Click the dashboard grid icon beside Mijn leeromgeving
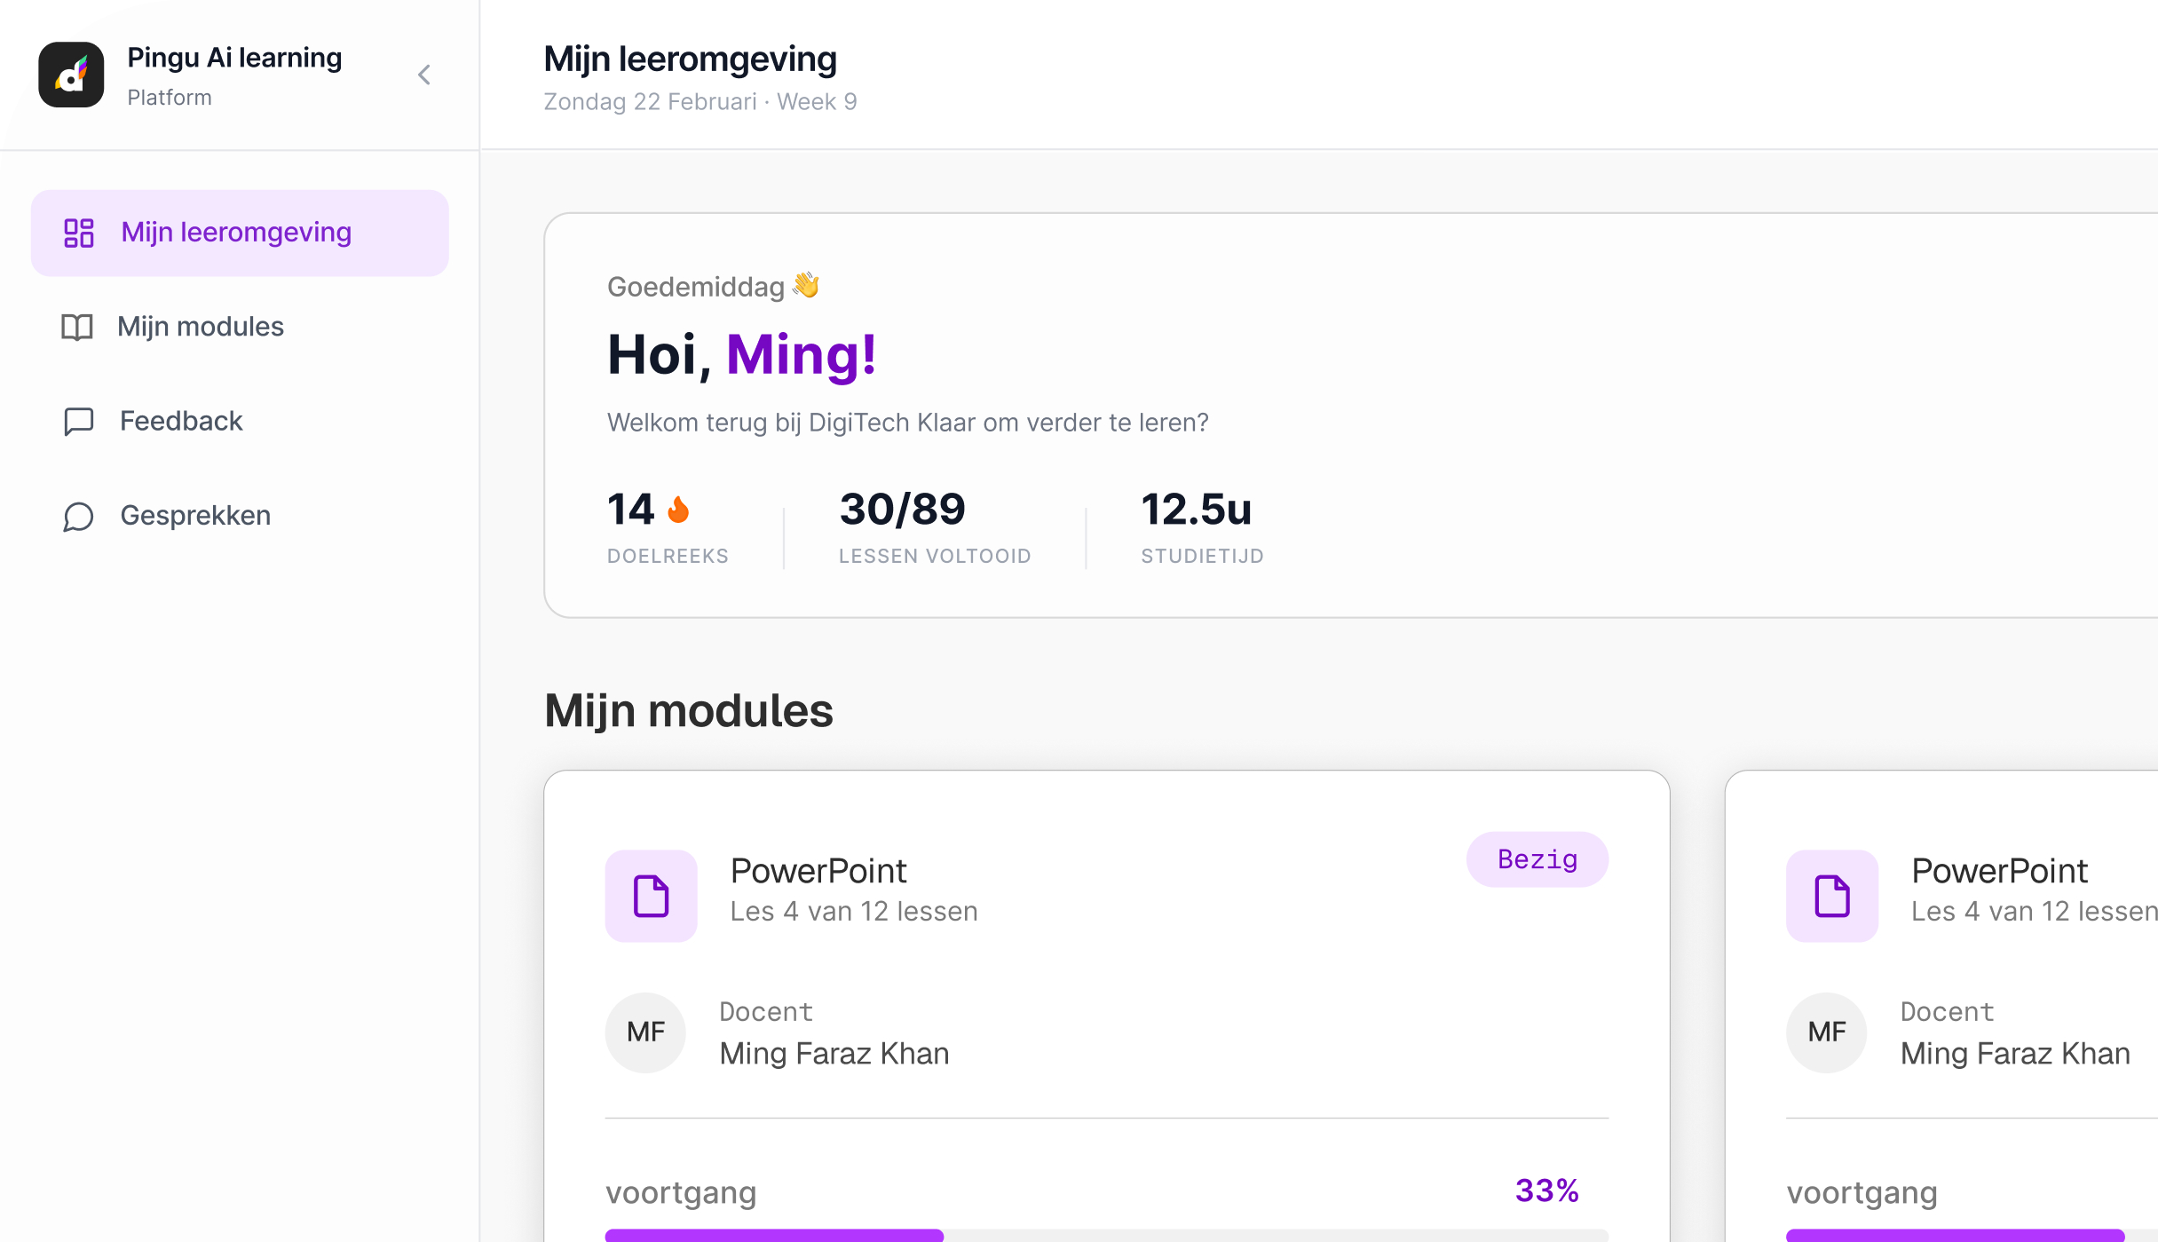The height and width of the screenshot is (1242, 2158). point(78,233)
